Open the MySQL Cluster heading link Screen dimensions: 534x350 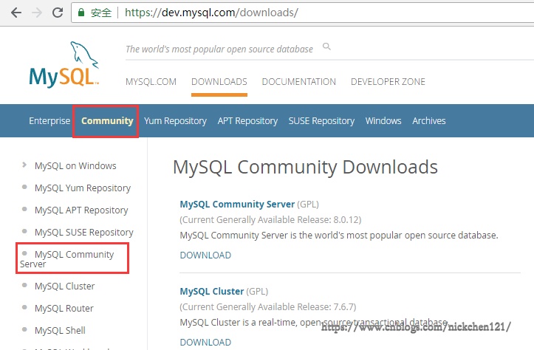pos(211,292)
